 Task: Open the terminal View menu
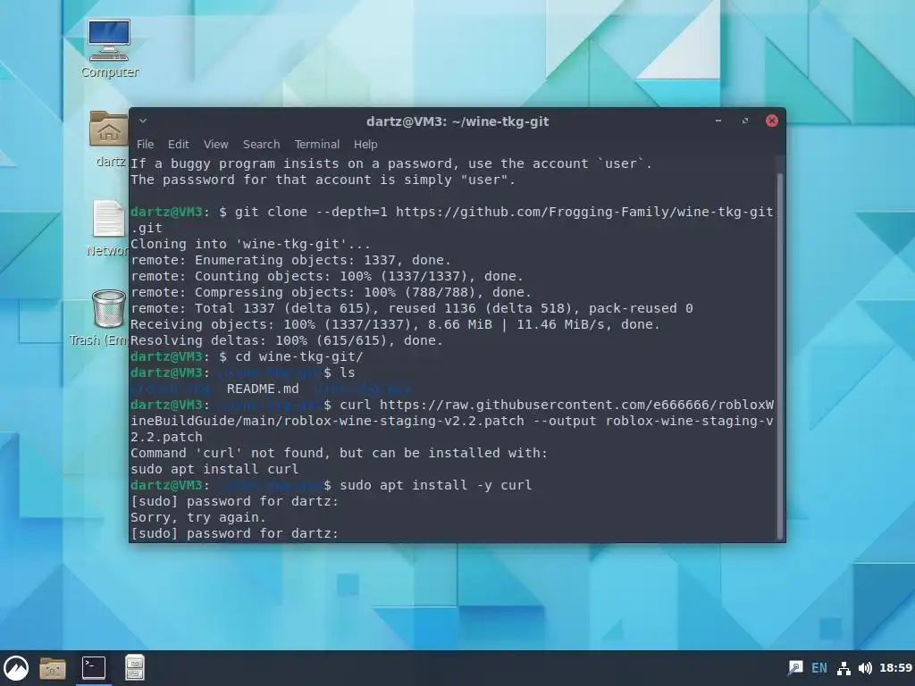tap(216, 144)
